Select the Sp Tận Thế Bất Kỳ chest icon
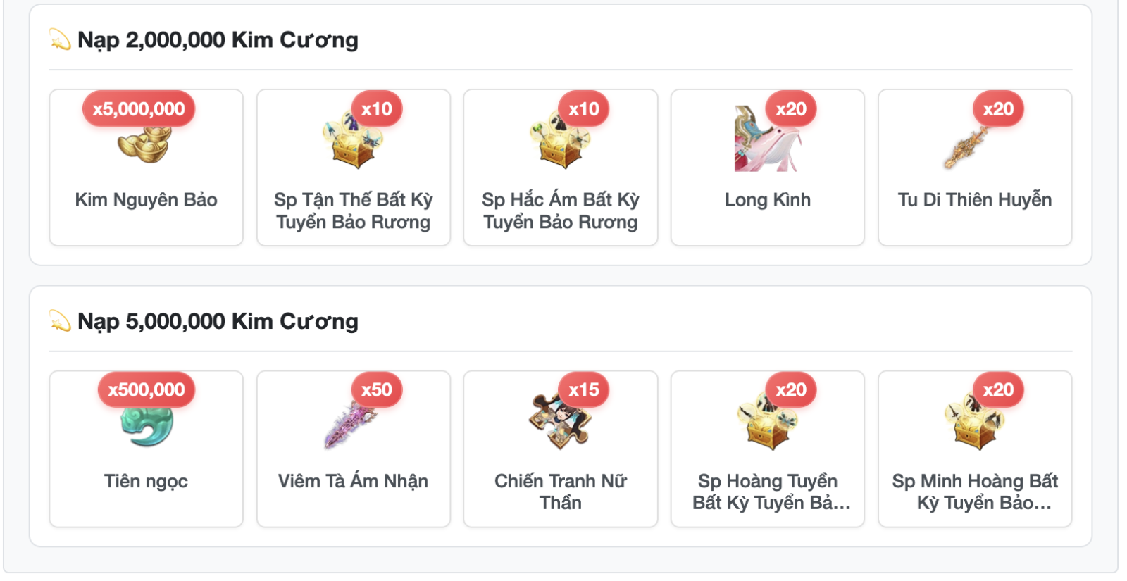The height and width of the screenshot is (581, 1127). pyautogui.click(x=353, y=139)
